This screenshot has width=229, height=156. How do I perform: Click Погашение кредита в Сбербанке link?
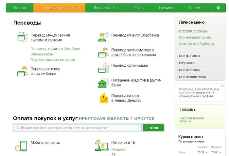click(x=55, y=49)
